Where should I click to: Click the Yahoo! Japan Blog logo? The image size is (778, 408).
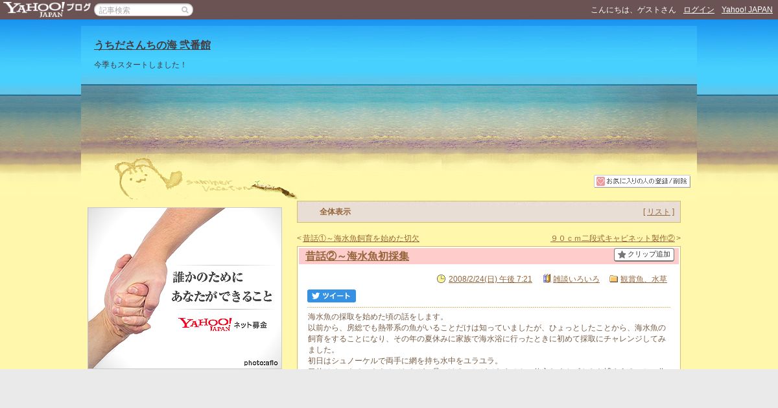46,9
